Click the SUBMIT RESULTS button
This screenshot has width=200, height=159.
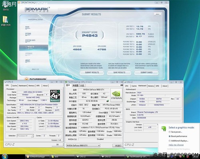(92, 73)
